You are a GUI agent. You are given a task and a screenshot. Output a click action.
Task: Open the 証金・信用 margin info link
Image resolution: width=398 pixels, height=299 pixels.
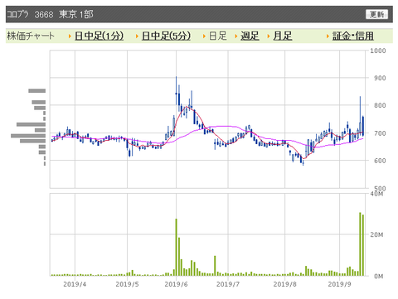pyautogui.click(x=353, y=36)
